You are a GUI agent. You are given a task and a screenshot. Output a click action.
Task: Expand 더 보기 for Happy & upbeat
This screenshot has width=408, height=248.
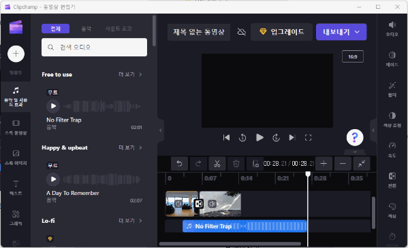(130, 147)
